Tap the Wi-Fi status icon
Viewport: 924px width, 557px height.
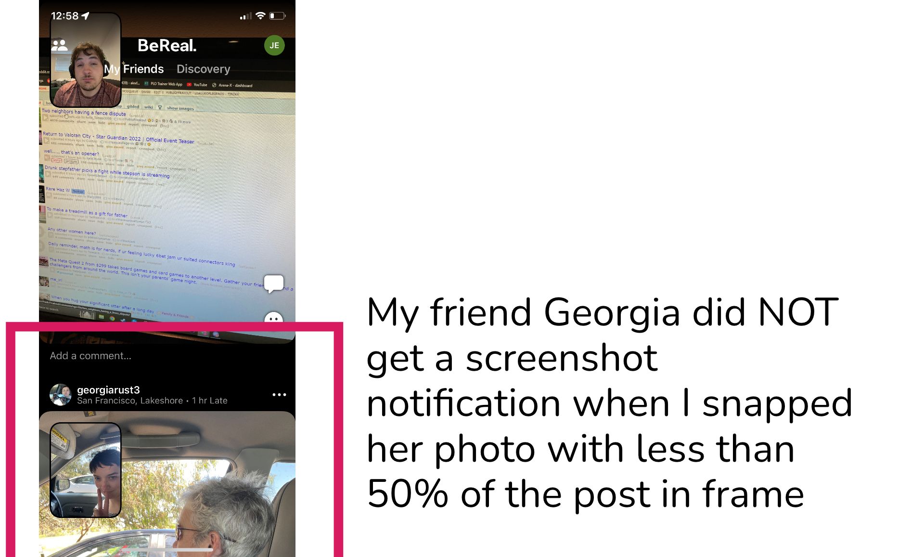pyautogui.click(x=260, y=15)
